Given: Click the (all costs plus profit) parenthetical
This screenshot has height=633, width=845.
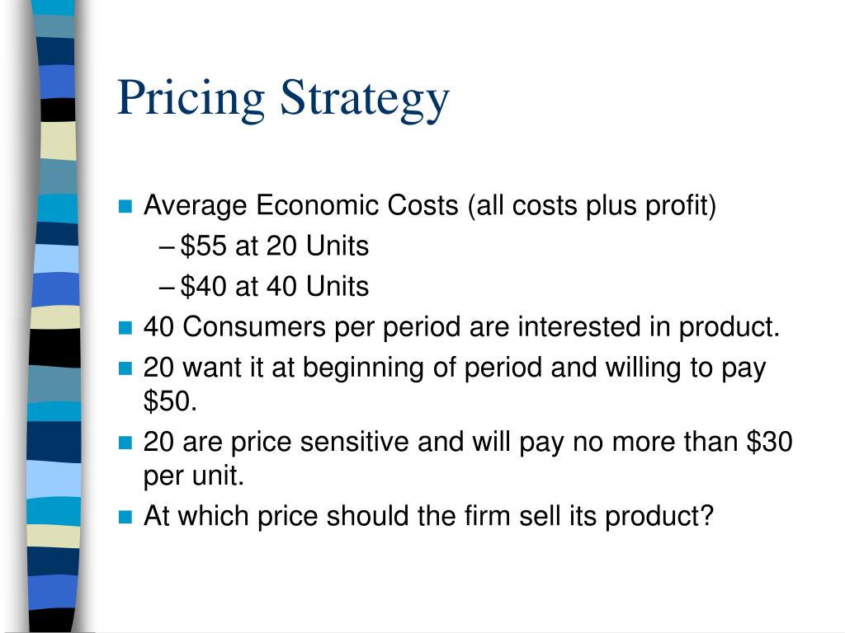Looking at the screenshot, I should pyautogui.click(x=592, y=206).
